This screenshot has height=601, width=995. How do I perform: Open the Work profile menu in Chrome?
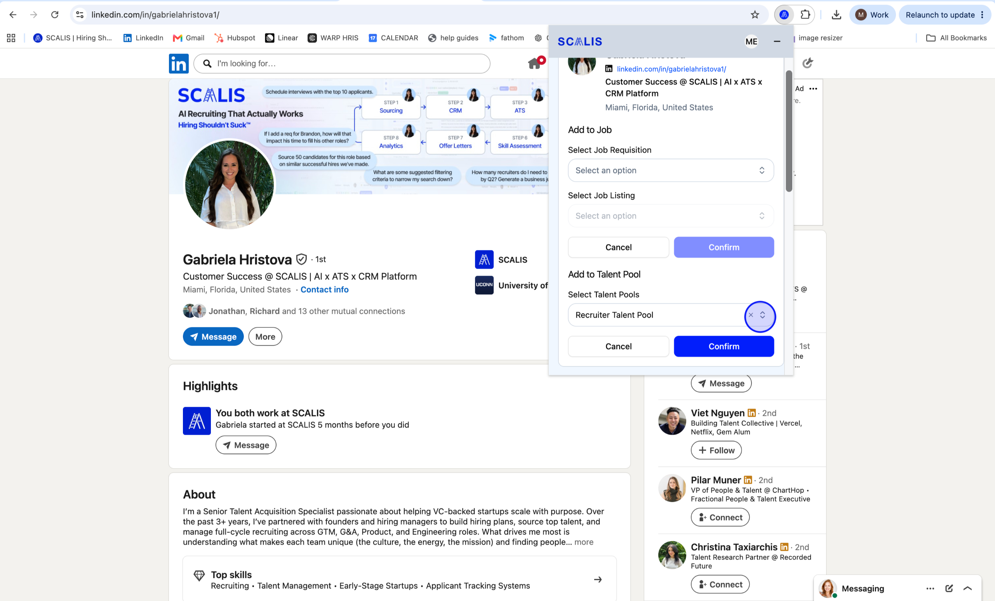(x=872, y=15)
